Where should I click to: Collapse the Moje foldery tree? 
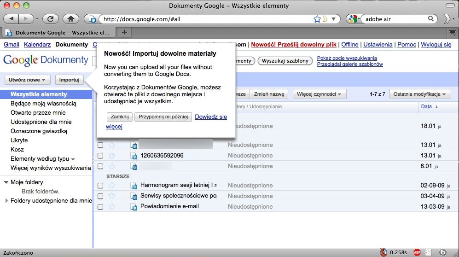tap(6, 182)
